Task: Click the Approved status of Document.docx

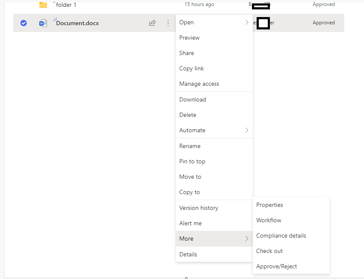Action: click(324, 23)
